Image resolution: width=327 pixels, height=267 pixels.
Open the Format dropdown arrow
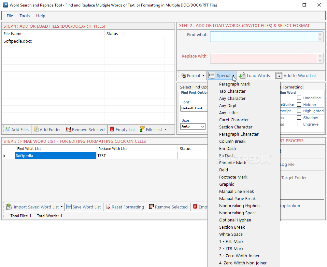(203, 75)
